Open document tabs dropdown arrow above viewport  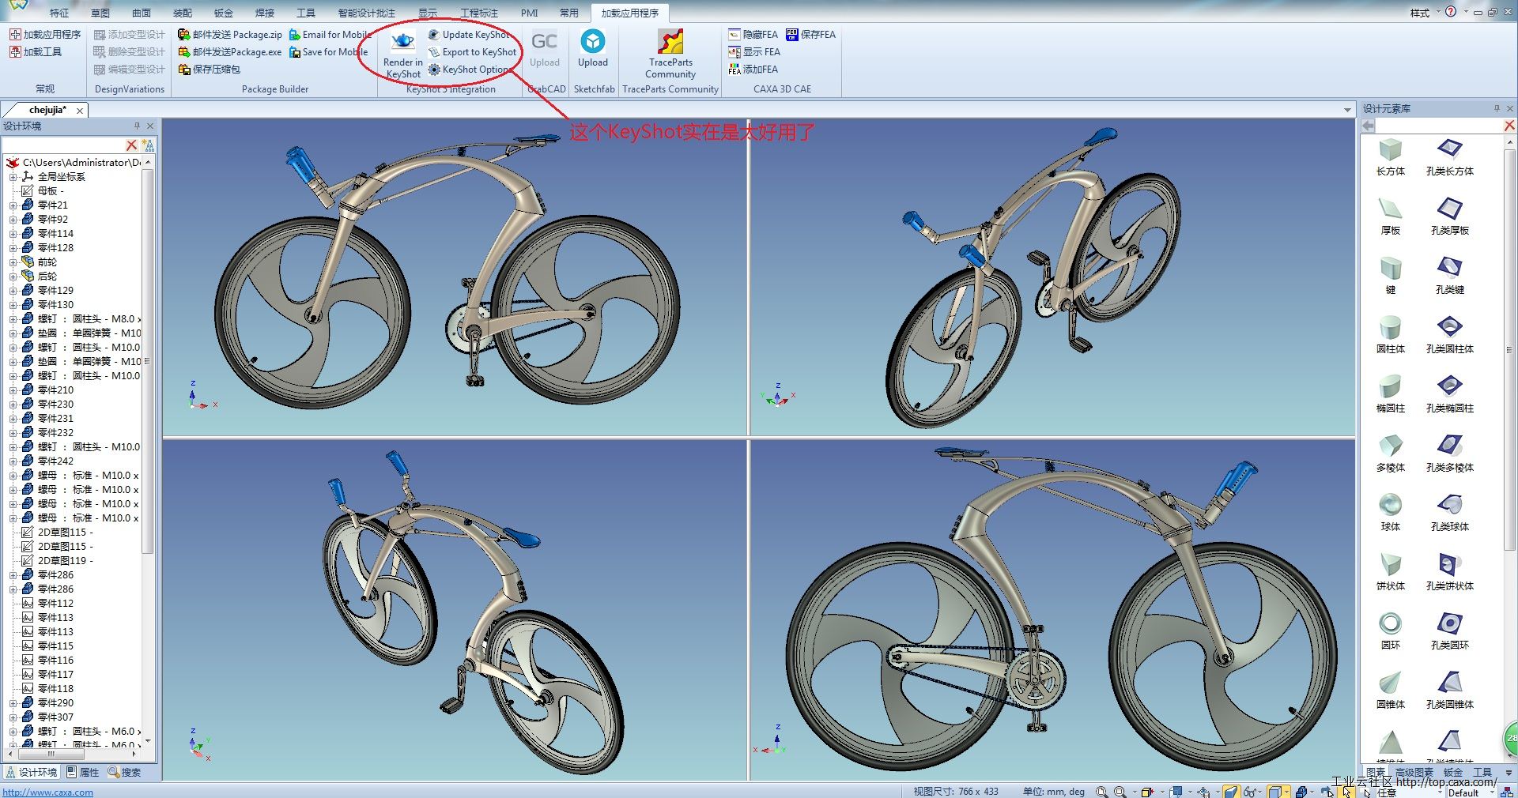click(1348, 110)
